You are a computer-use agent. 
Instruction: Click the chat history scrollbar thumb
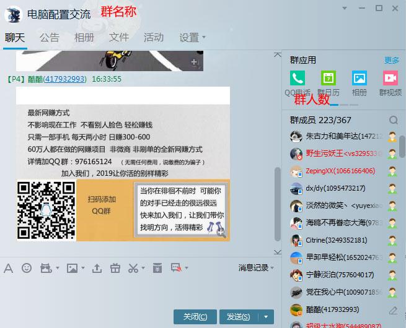278,204
